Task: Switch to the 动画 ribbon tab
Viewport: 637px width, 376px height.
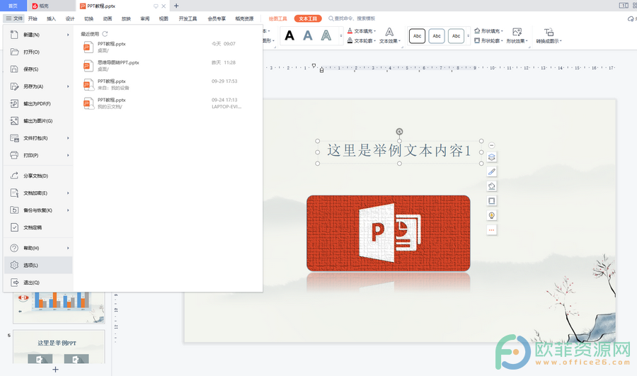Action: (108, 18)
